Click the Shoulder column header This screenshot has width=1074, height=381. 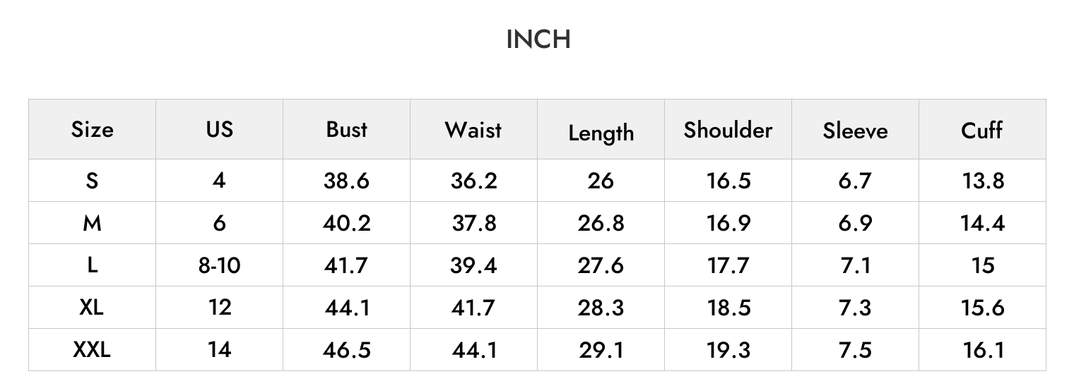(x=728, y=130)
